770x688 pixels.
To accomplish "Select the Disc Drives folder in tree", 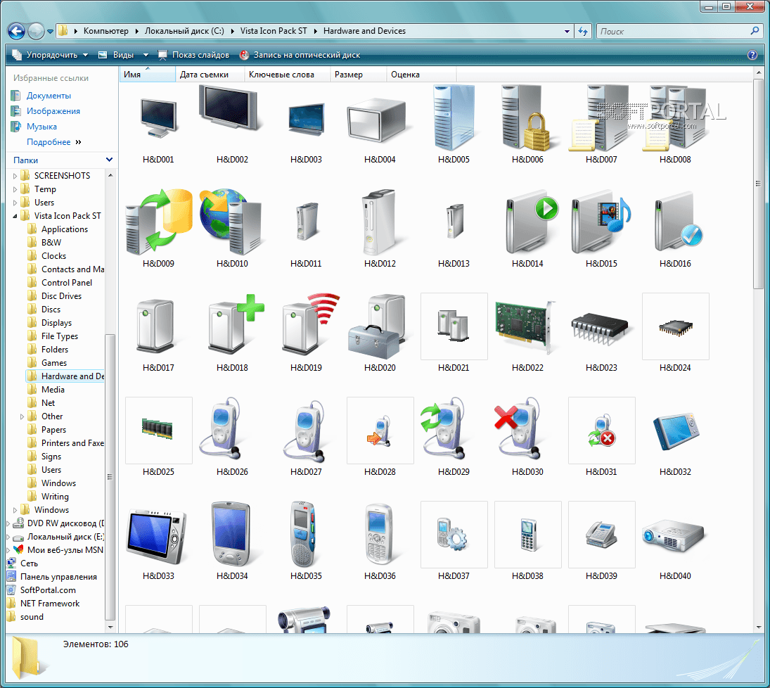I will click(61, 296).
